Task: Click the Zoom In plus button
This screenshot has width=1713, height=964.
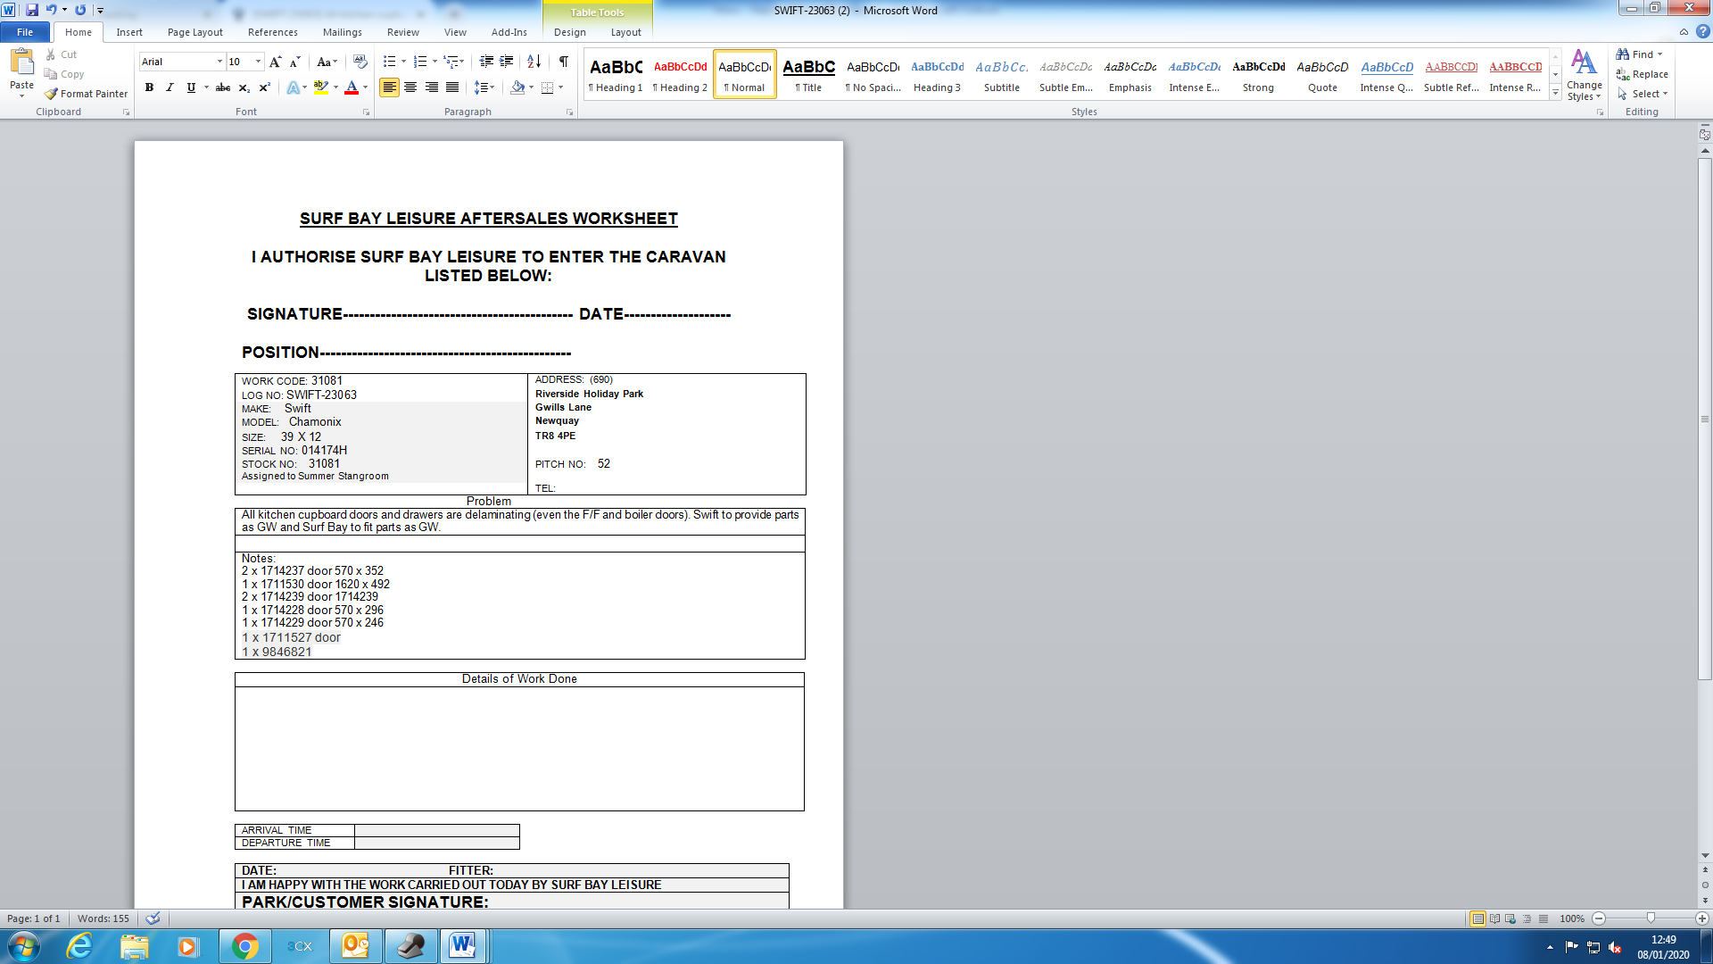Action: point(1701,918)
